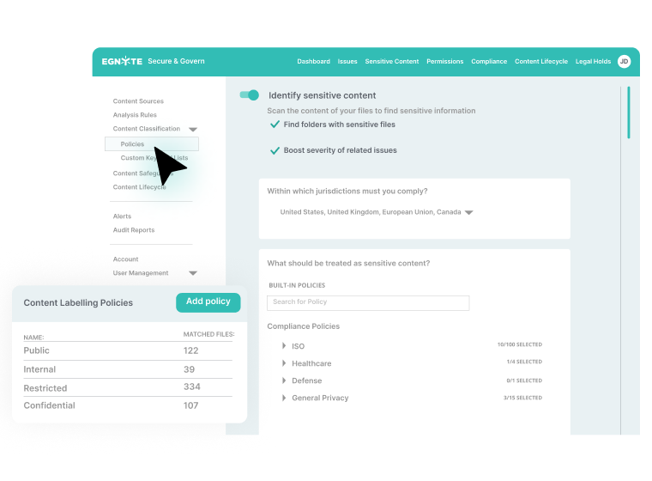Uncheck Find folders with sensitive files
Viewport: 652px width, 481px height.
pyautogui.click(x=275, y=125)
